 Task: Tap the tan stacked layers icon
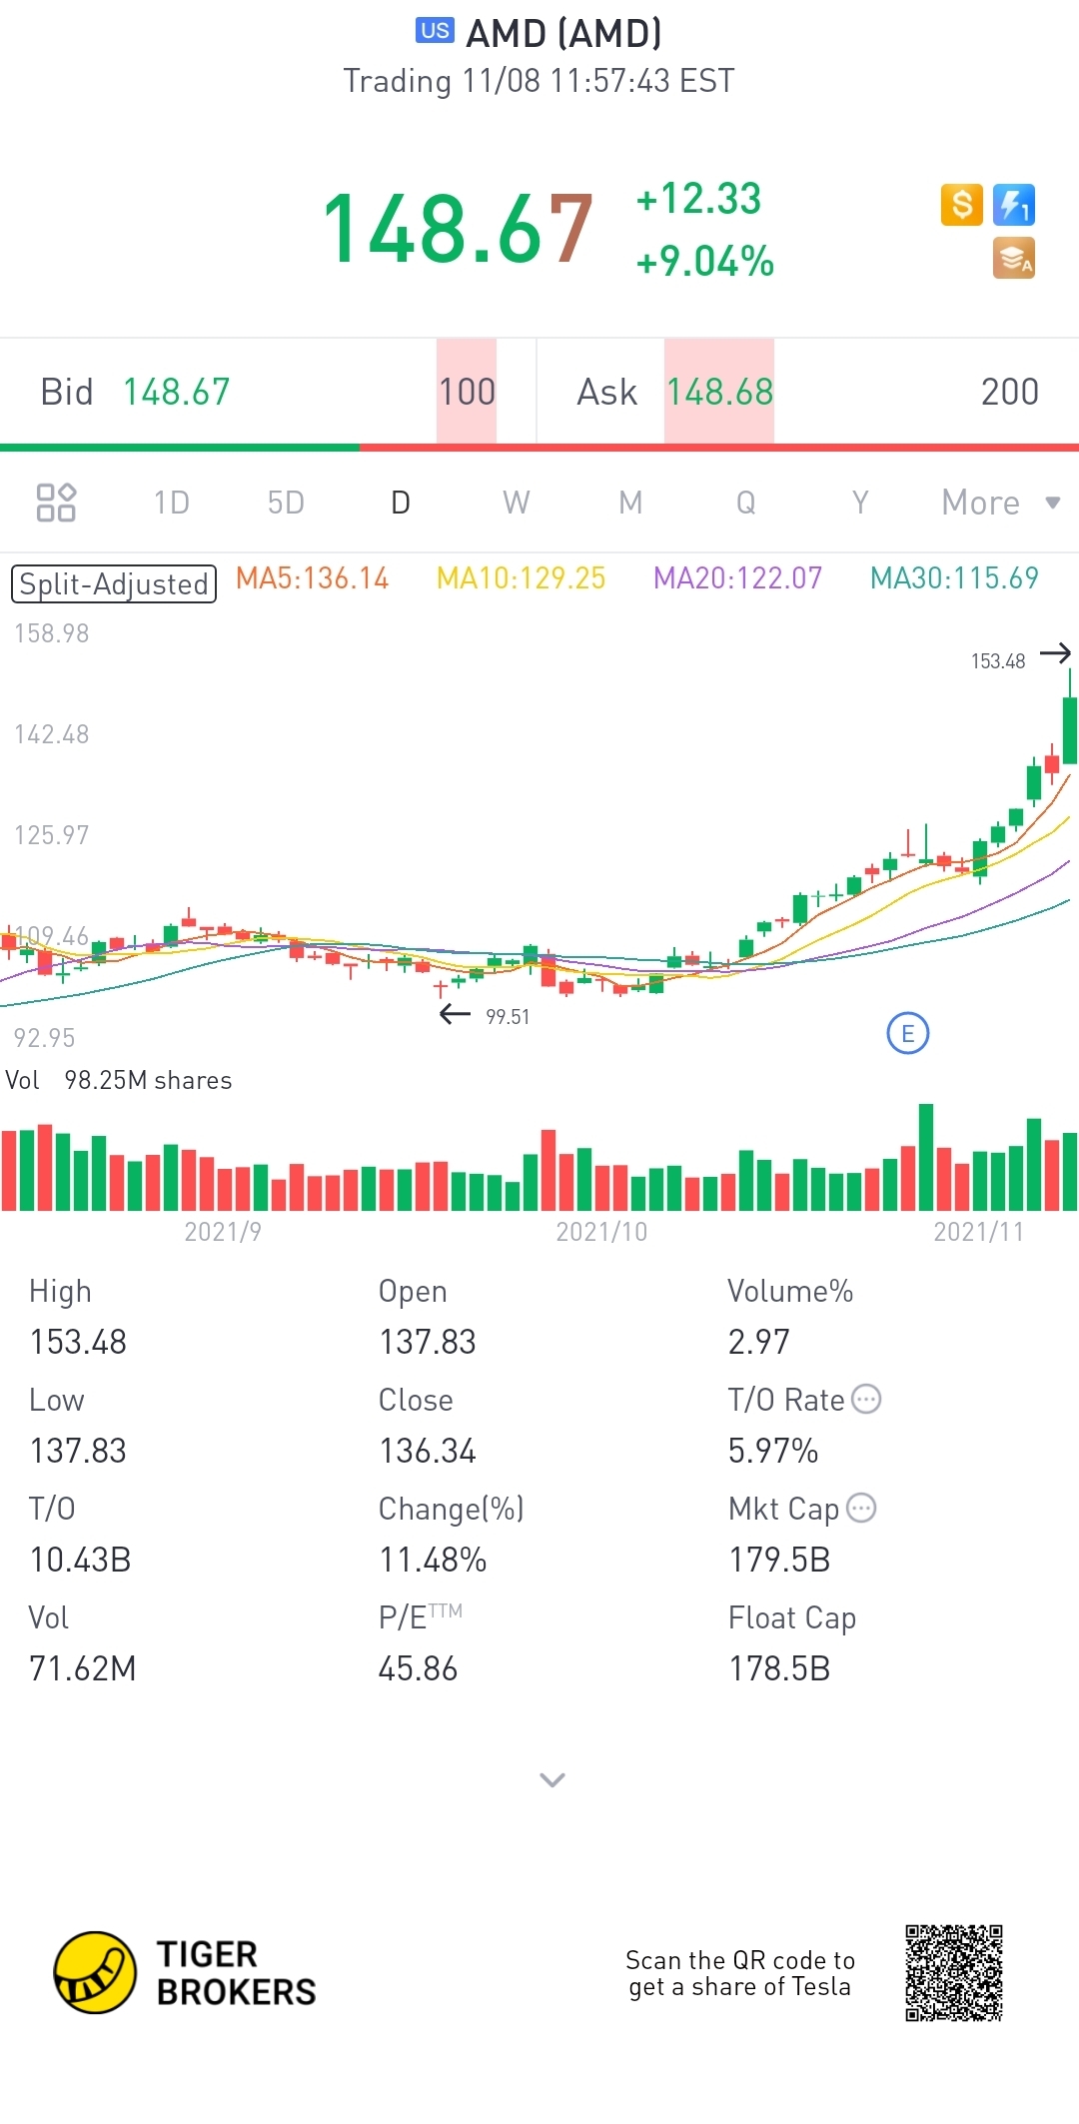coord(1014,258)
